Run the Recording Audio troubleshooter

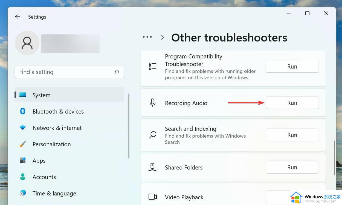[292, 103]
